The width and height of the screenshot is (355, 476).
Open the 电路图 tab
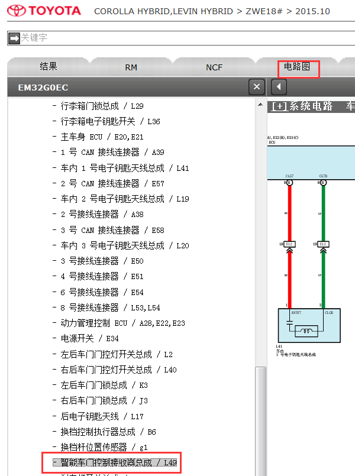click(297, 66)
